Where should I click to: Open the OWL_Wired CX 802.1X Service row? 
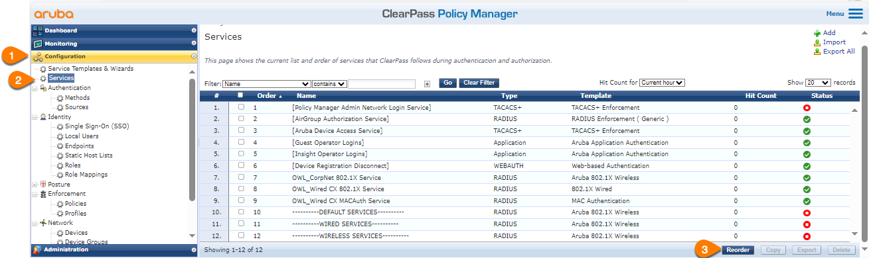tap(524, 190)
